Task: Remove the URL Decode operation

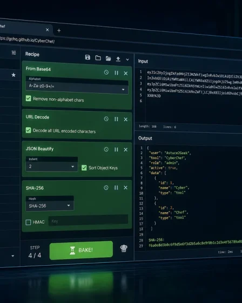Action: [x=126, y=120]
